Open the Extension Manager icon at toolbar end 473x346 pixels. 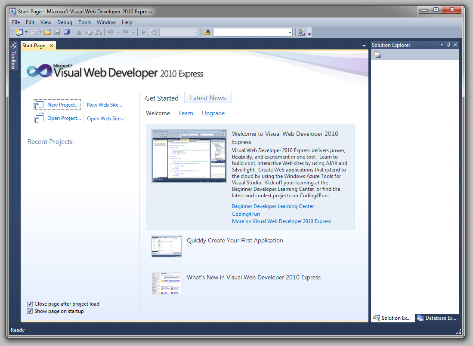point(301,32)
